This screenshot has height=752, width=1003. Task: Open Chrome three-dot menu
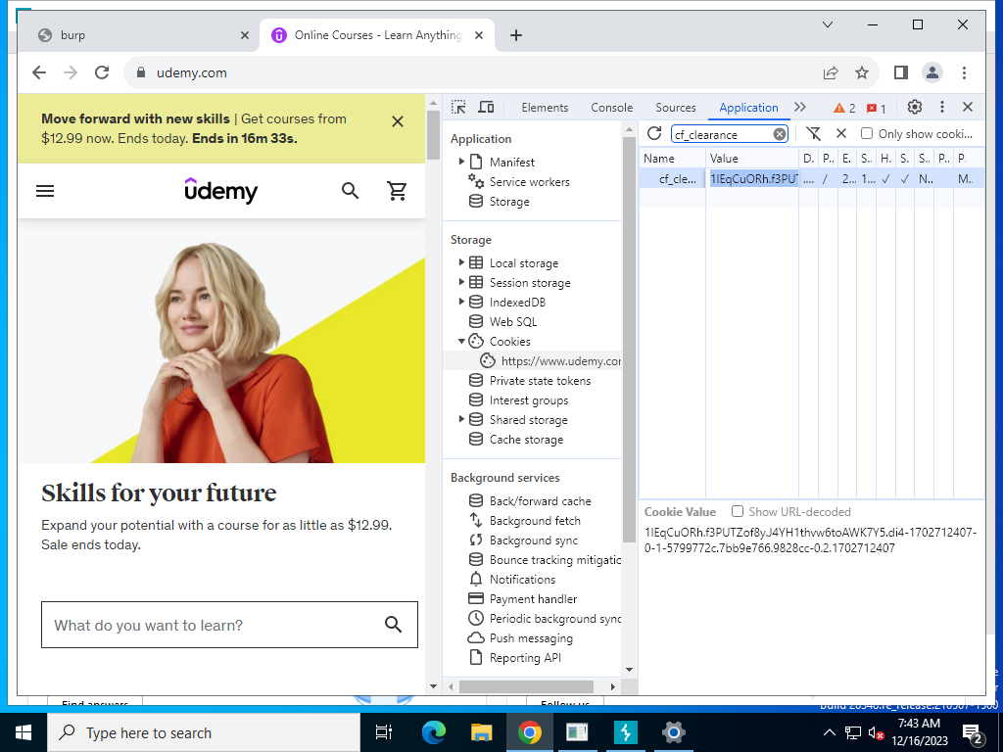(x=964, y=72)
